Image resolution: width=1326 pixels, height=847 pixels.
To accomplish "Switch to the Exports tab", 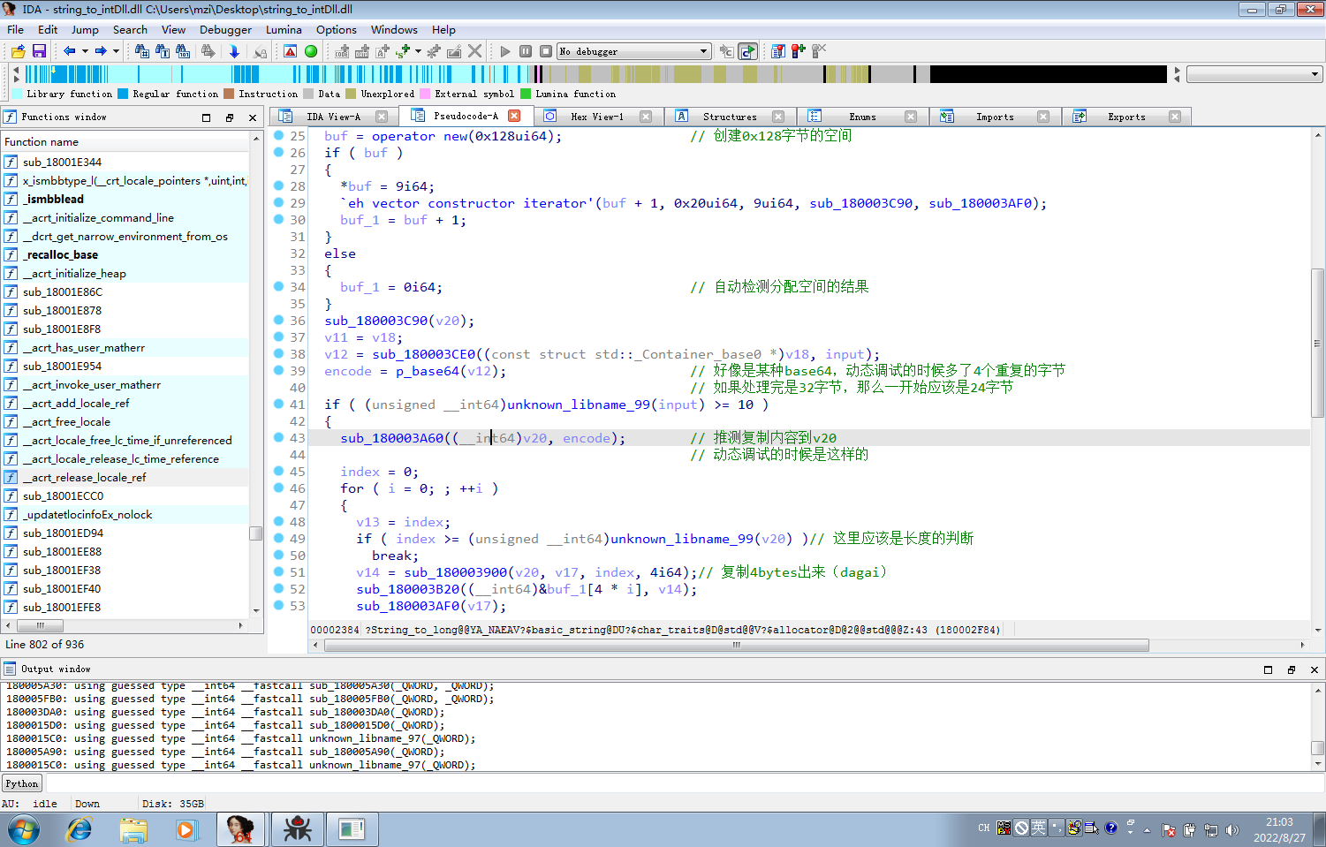I will 1126,117.
